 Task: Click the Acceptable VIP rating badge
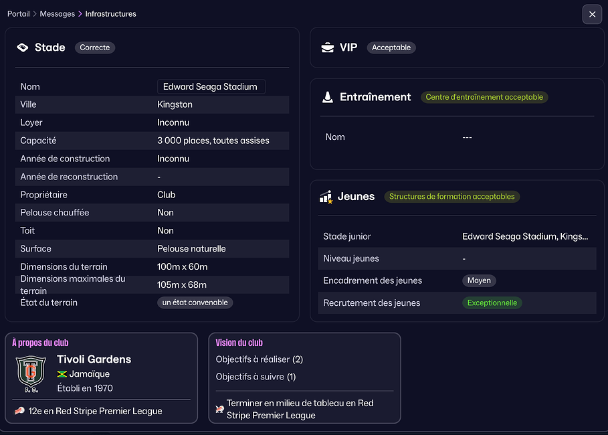tap(391, 48)
